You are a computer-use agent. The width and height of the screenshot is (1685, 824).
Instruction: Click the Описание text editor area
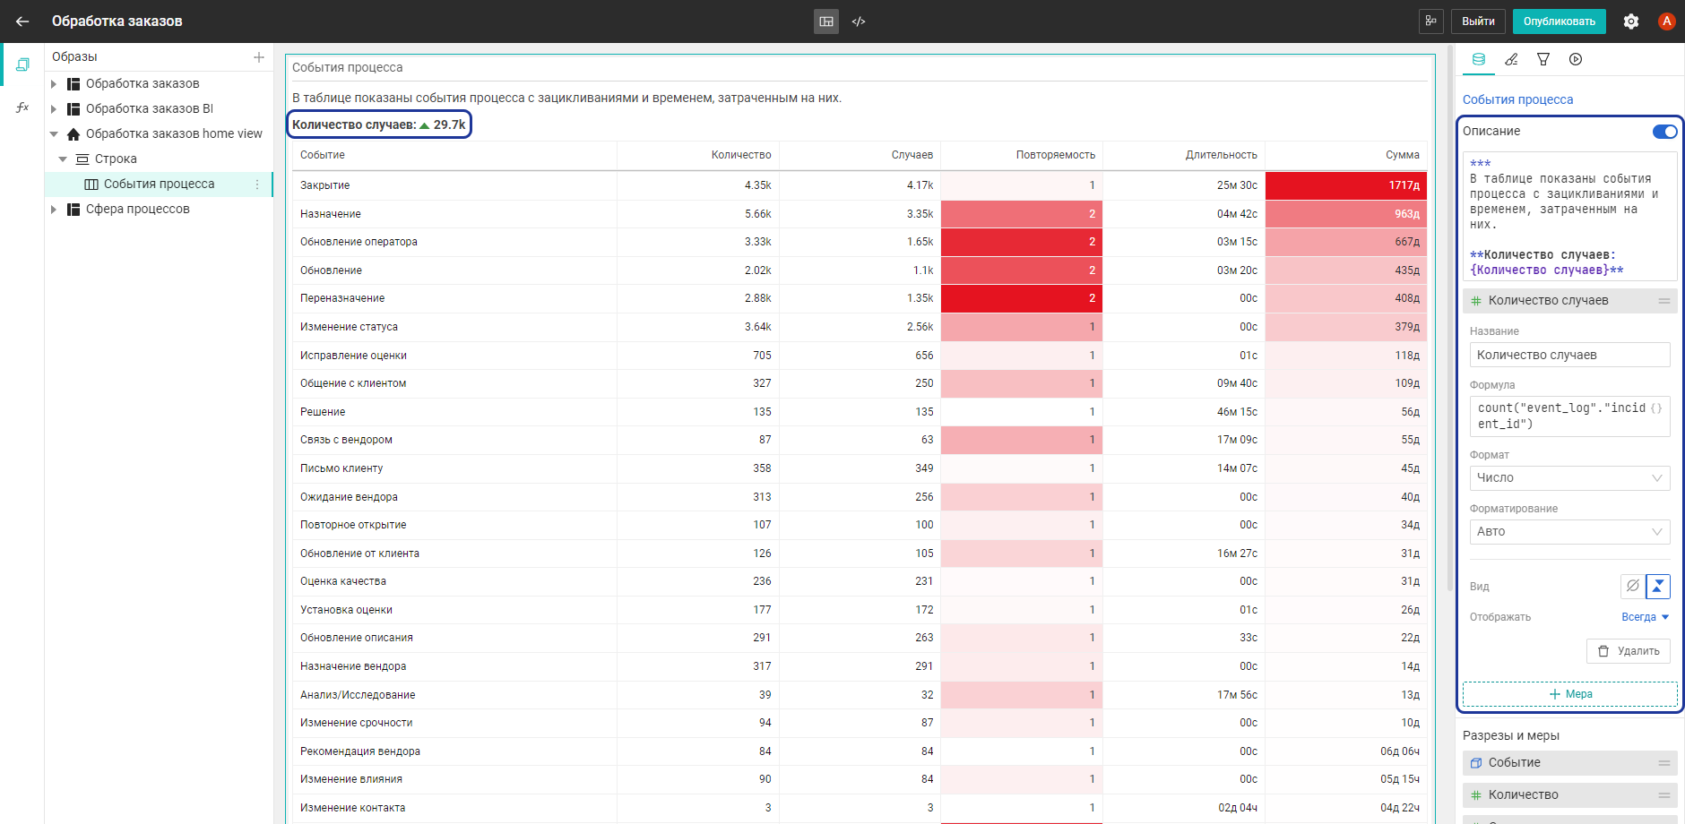tap(1569, 217)
